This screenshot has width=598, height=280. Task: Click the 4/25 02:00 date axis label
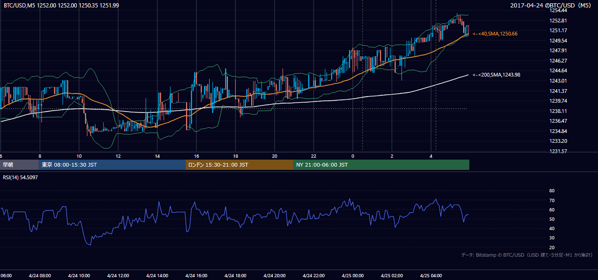(392, 276)
